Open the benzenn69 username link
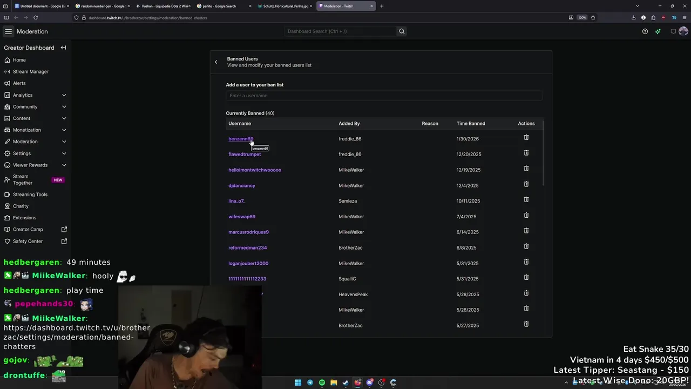This screenshot has height=389, width=691. click(241, 139)
